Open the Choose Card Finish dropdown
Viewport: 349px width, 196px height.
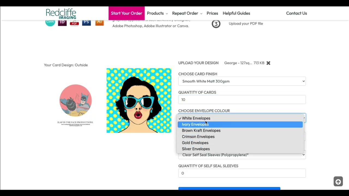point(242,81)
